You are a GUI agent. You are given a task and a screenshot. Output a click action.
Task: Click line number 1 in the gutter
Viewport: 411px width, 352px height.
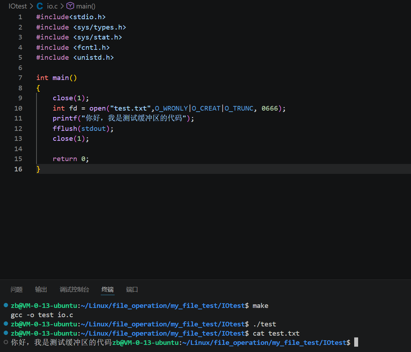pos(20,17)
